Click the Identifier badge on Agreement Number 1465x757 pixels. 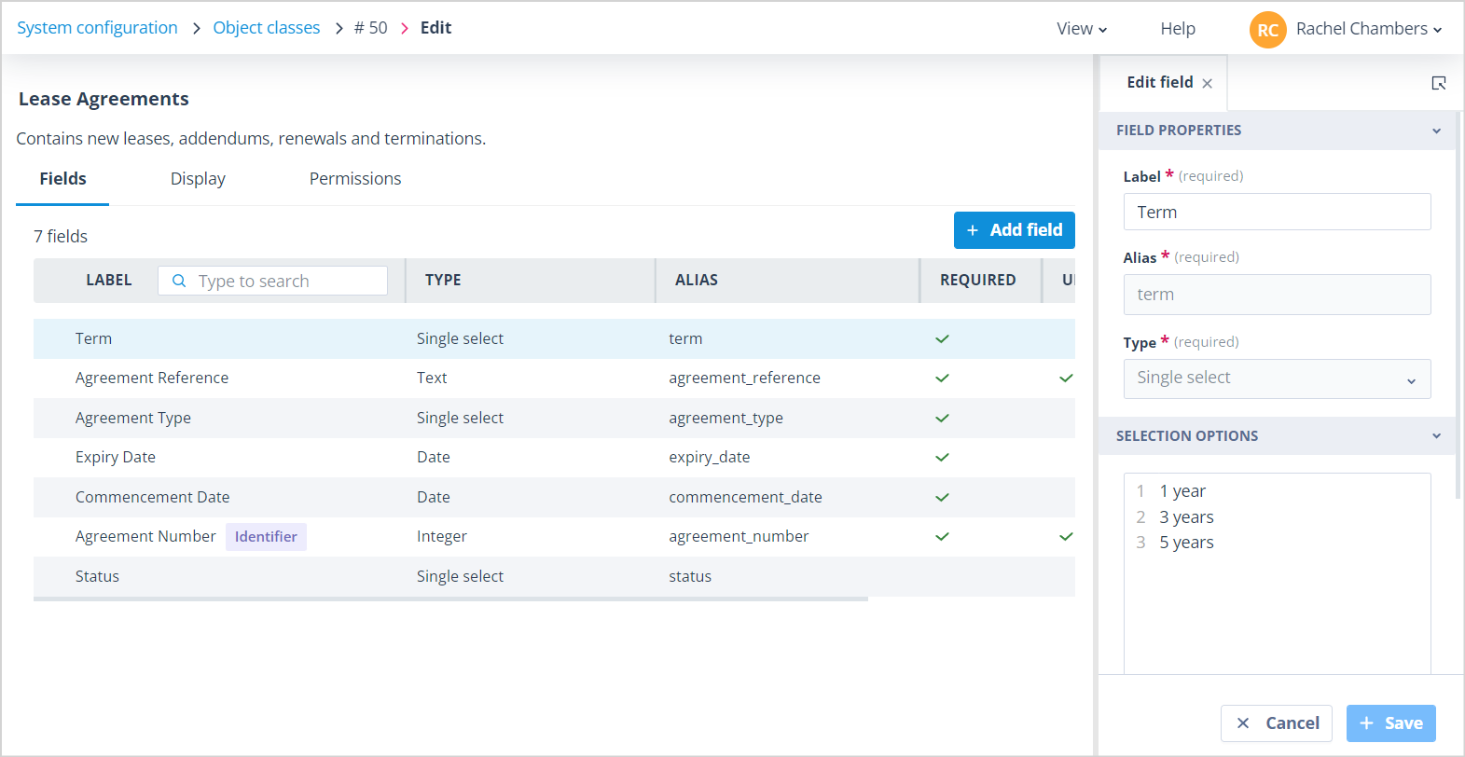[266, 537]
